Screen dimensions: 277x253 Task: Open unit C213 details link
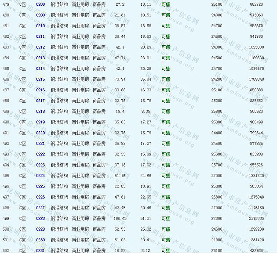pos(40,58)
